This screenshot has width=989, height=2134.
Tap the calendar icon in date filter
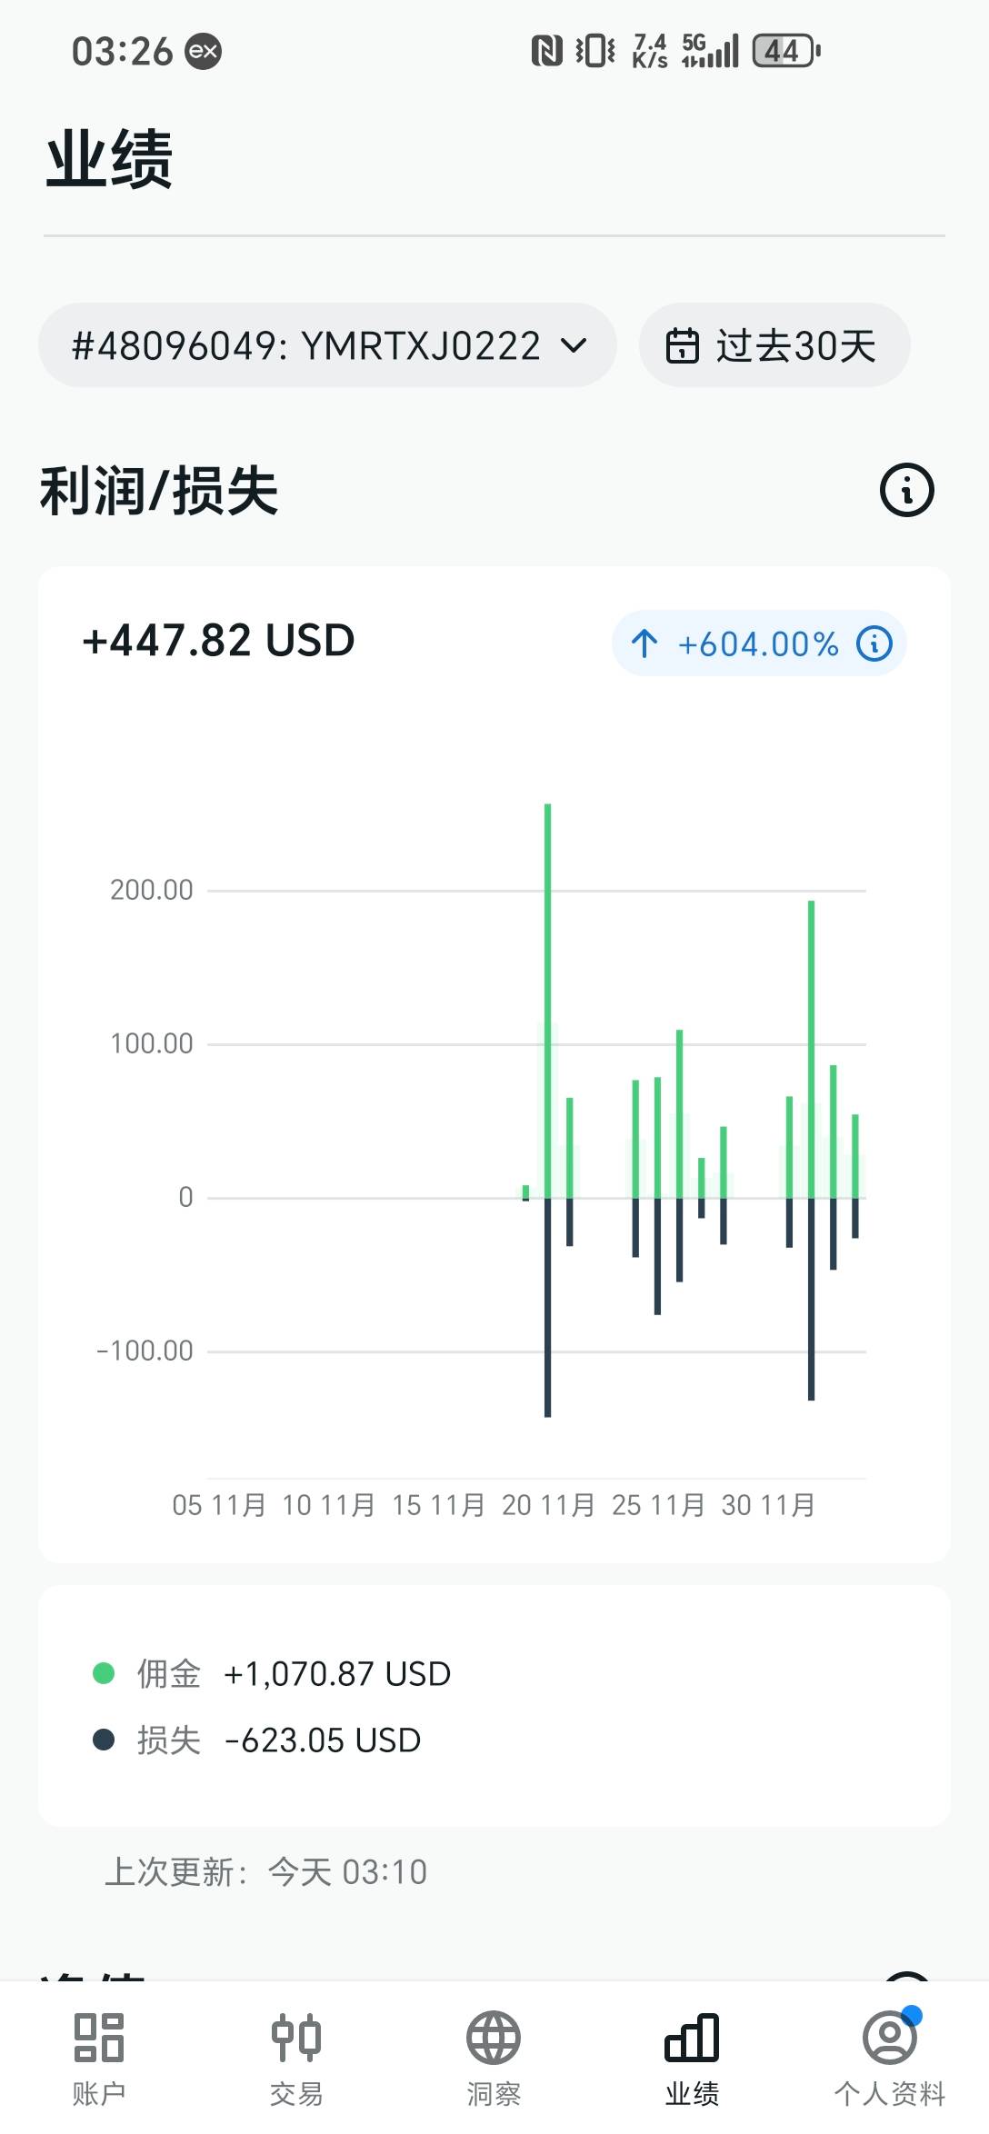point(683,346)
